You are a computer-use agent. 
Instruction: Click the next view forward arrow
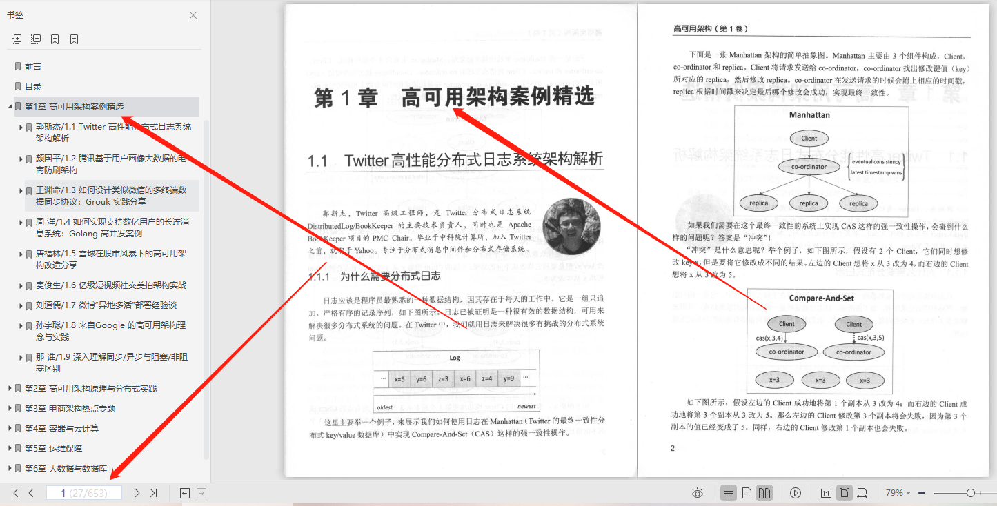(x=201, y=493)
